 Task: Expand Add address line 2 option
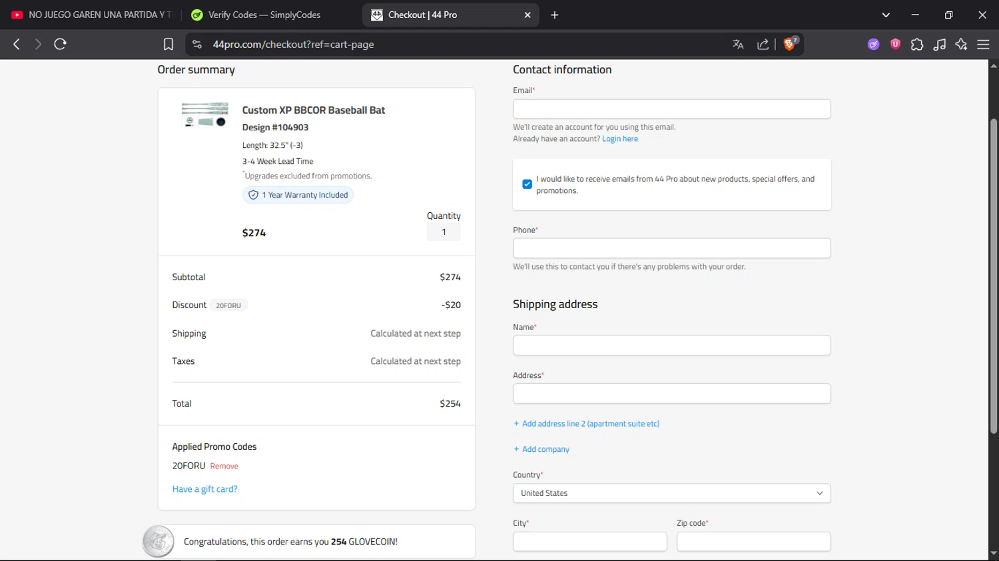click(x=590, y=424)
